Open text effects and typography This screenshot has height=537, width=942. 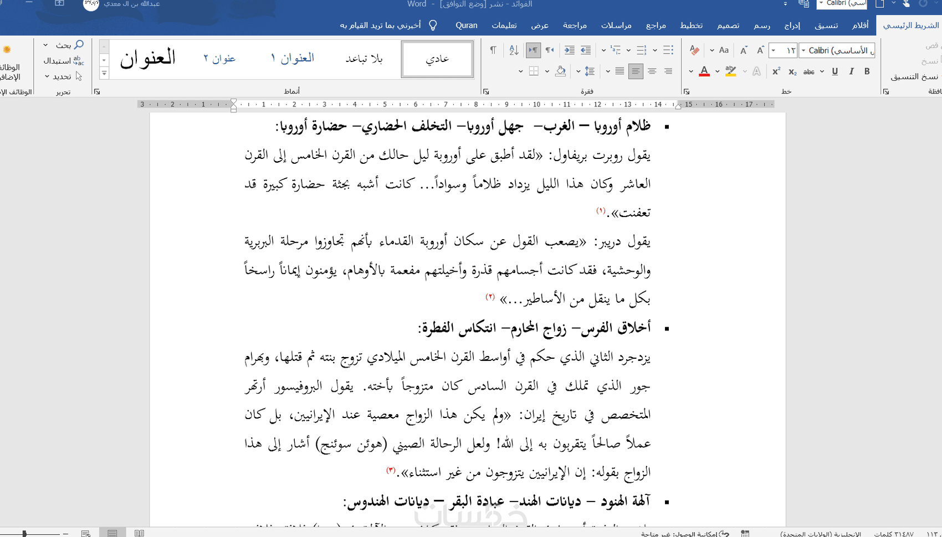point(756,71)
